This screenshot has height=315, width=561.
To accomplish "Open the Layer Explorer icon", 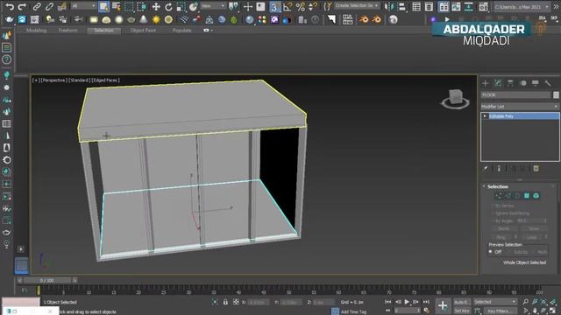I will click(x=429, y=6).
